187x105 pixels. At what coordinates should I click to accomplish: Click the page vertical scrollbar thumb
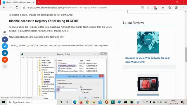click(x=186, y=55)
